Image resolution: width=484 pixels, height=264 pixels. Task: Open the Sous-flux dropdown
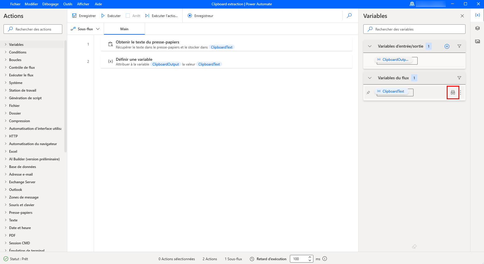[x=85, y=29]
